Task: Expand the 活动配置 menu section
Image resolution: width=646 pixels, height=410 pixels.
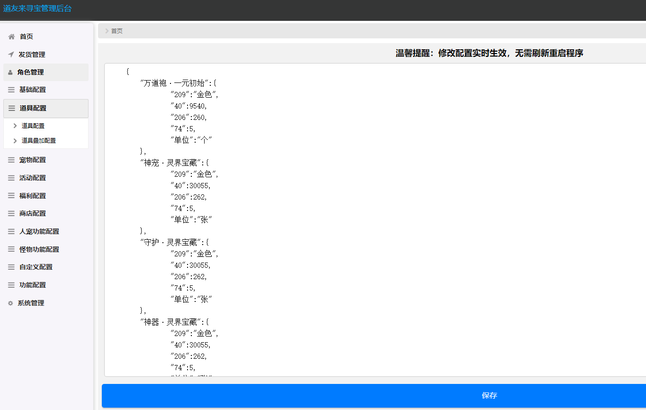Action: [33, 178]
